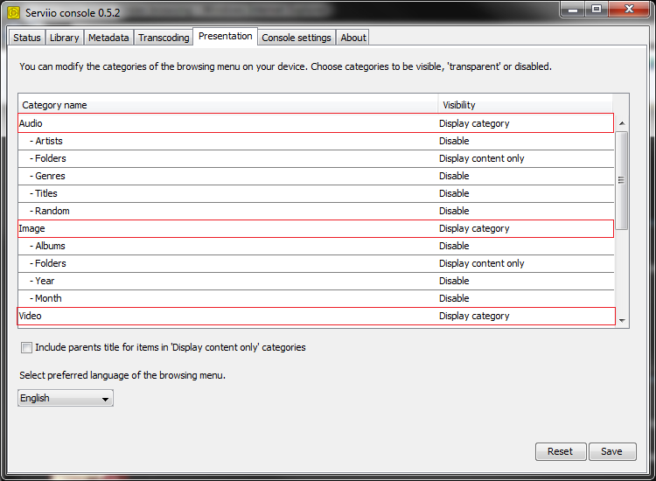Select the Image category row
Viewport: 656px width, 481px height.
227,228
